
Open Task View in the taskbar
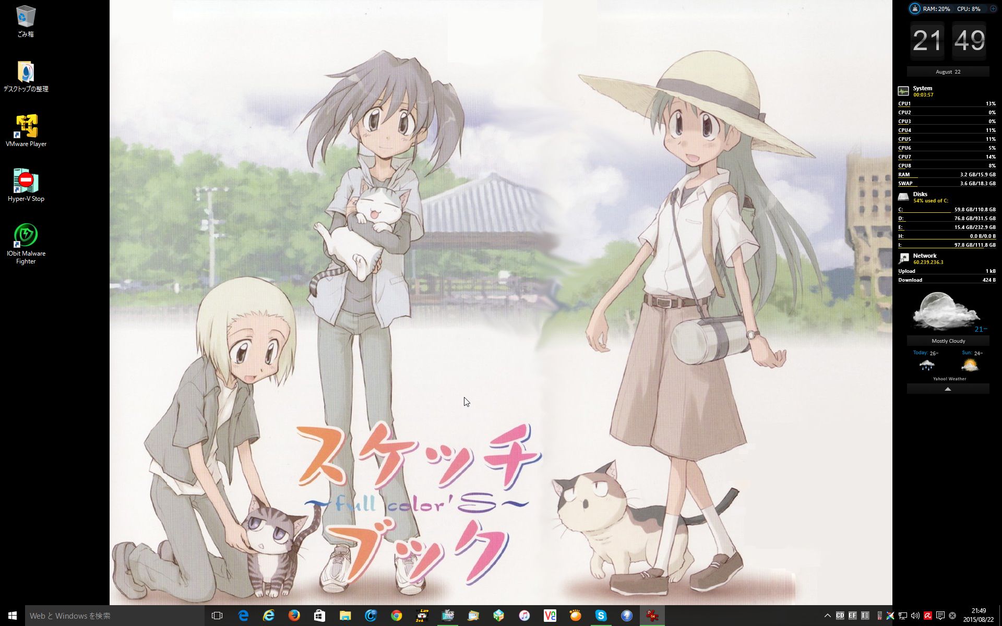click(x=217, y=616)
